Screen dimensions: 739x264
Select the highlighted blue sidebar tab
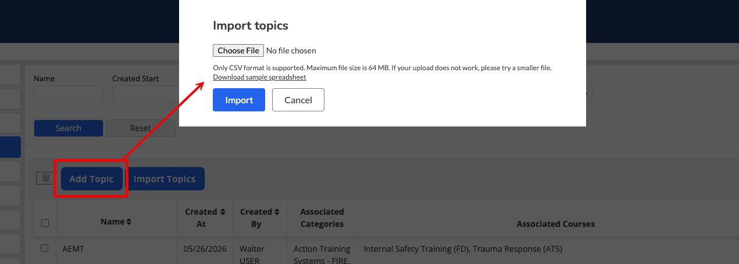point(10,147)
